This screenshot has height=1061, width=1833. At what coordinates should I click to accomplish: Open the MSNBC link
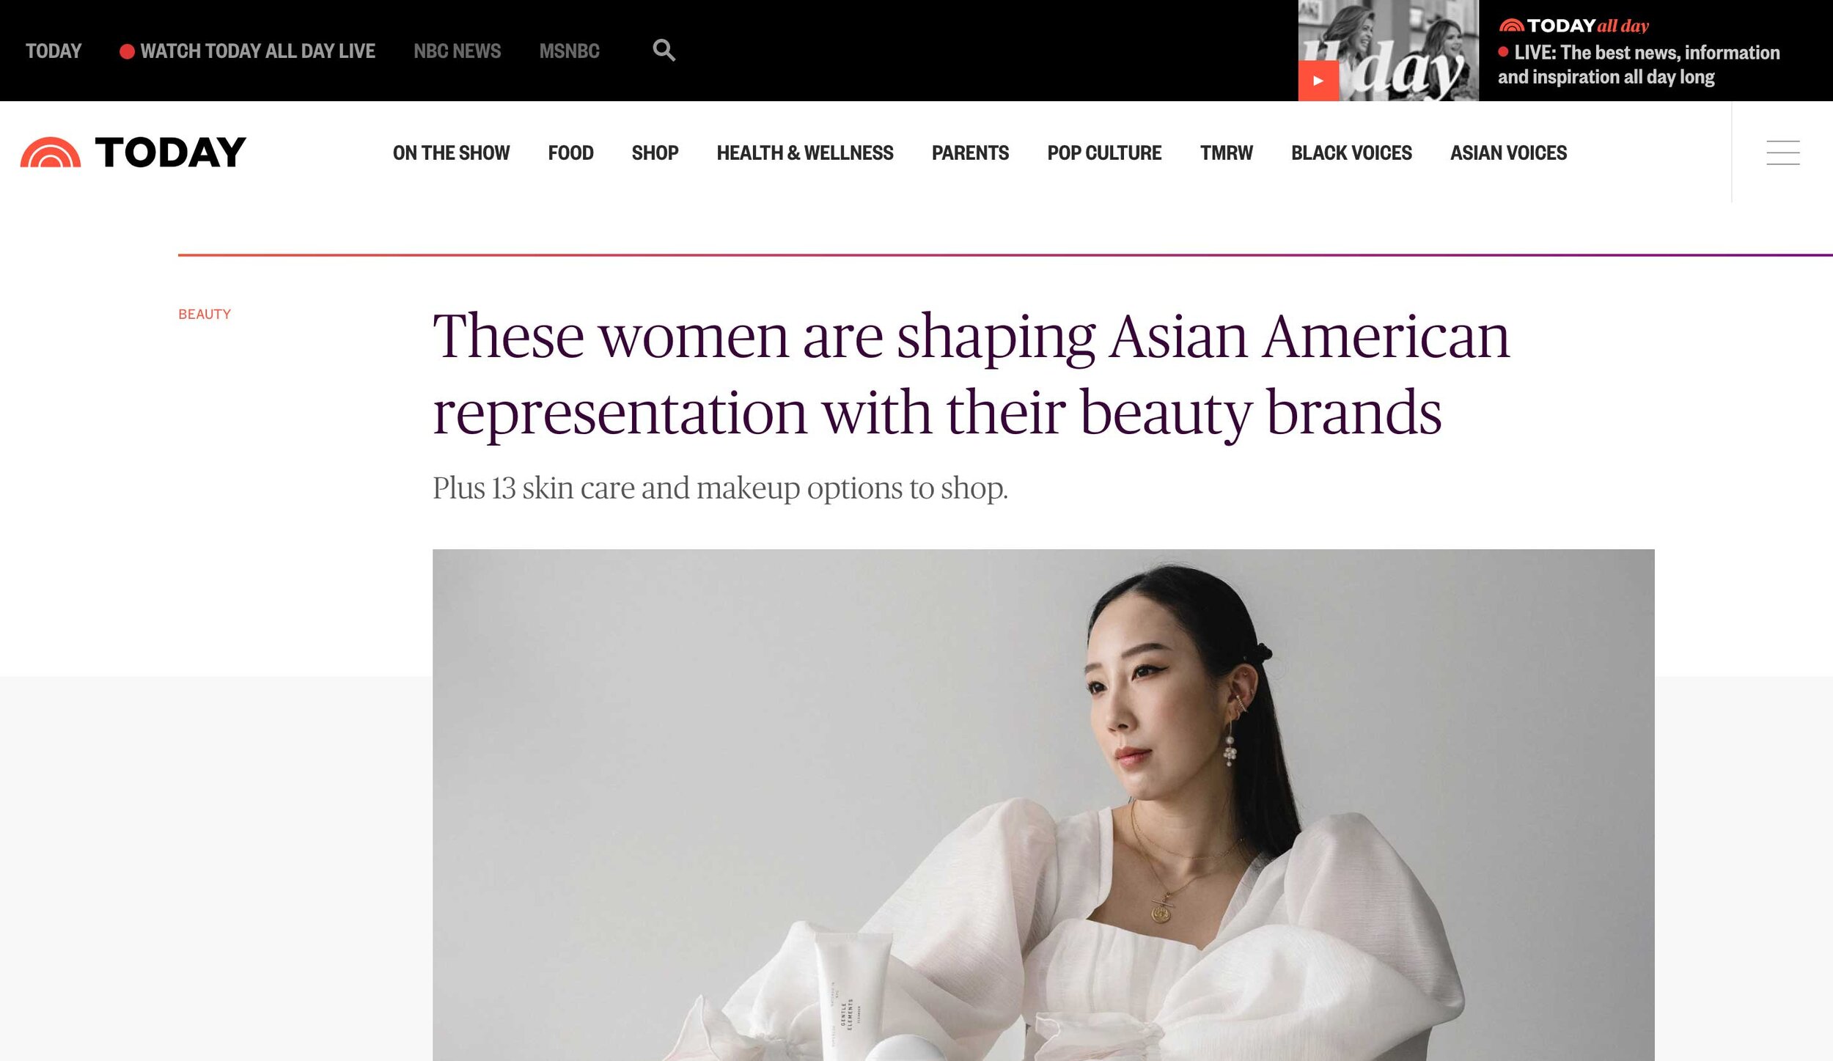click(569, 51)
